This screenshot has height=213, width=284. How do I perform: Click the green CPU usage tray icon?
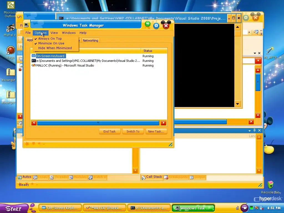pos(252,208)
